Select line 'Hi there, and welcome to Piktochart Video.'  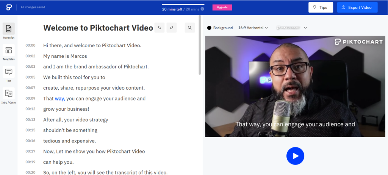(x=92, y=45)
